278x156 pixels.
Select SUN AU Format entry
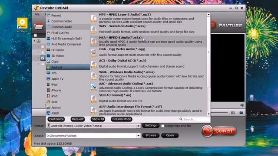pos(149,99)
